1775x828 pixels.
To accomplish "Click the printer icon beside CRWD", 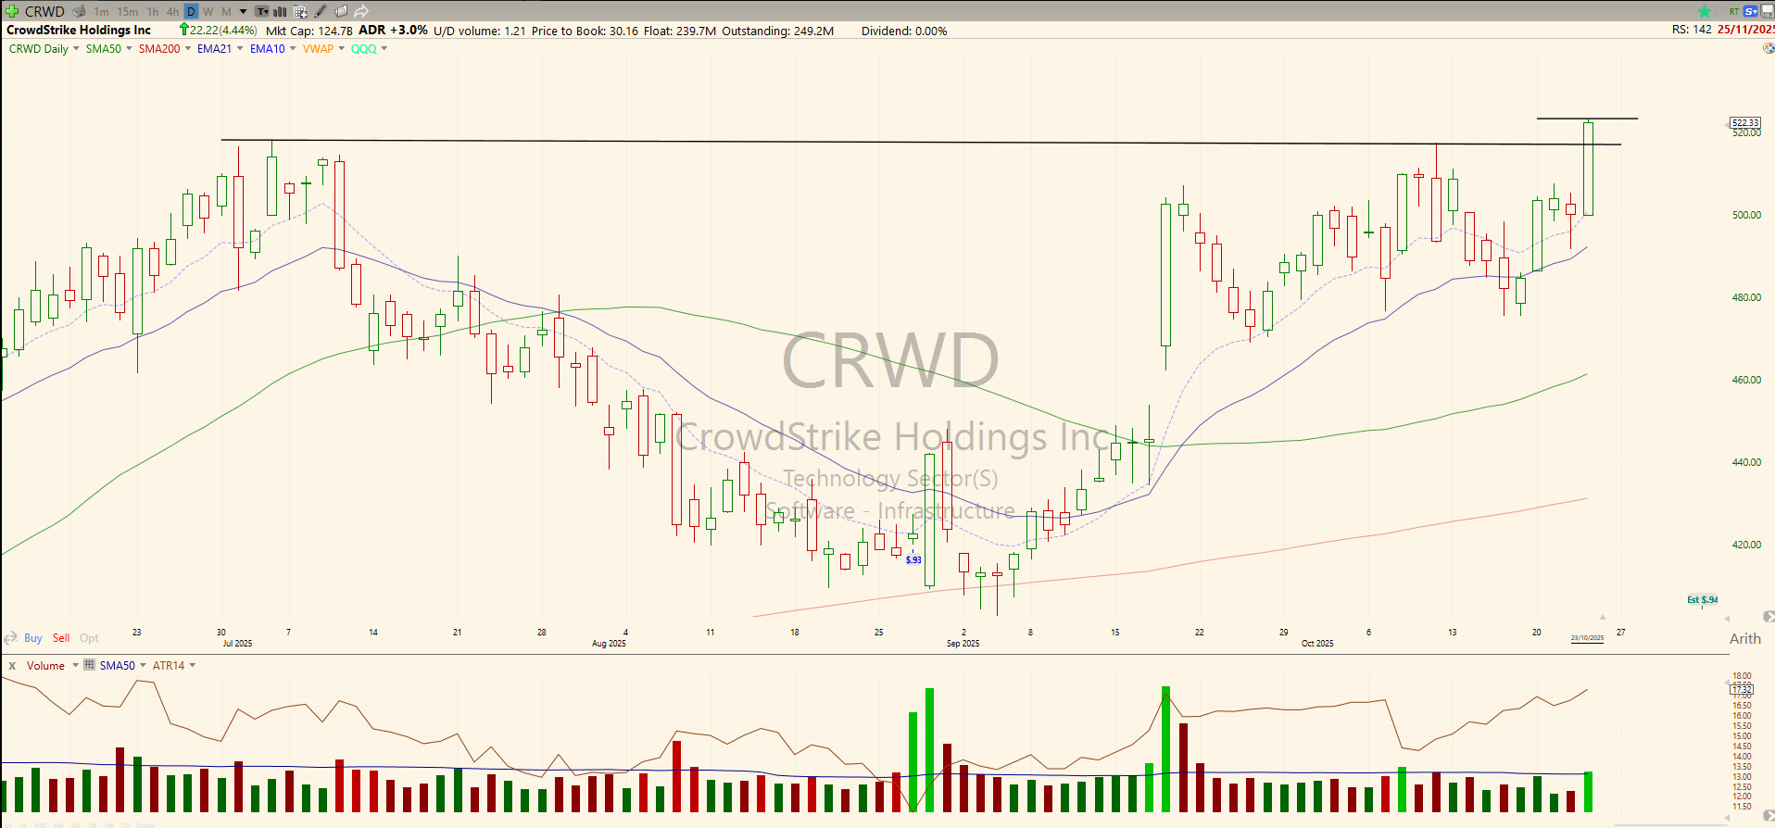I will pyautogui.click(x=79, y=11).
